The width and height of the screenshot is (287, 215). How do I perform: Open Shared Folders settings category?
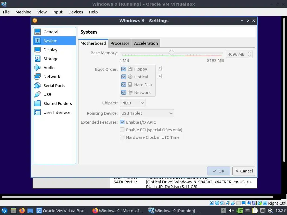(x=54, y=104)
